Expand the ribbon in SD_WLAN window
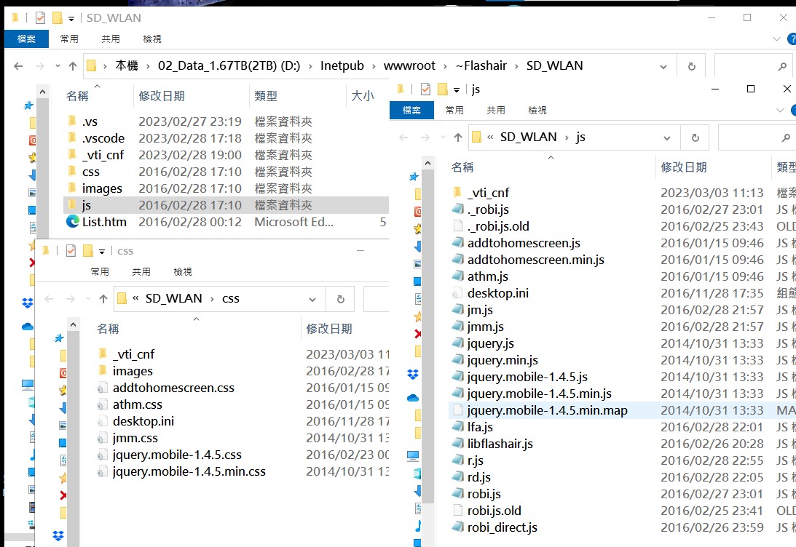 coord(776,39)
